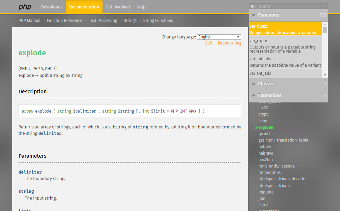340x211 pixels.
Task: Open fprintf in sidebar list
Action: tap(264, 134)
